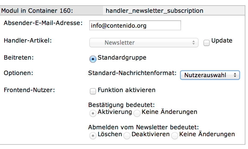248x149 pixels.
Task: Select Keine Änderungen under Bestätigung bedeutet
Action: coord(137,114)
